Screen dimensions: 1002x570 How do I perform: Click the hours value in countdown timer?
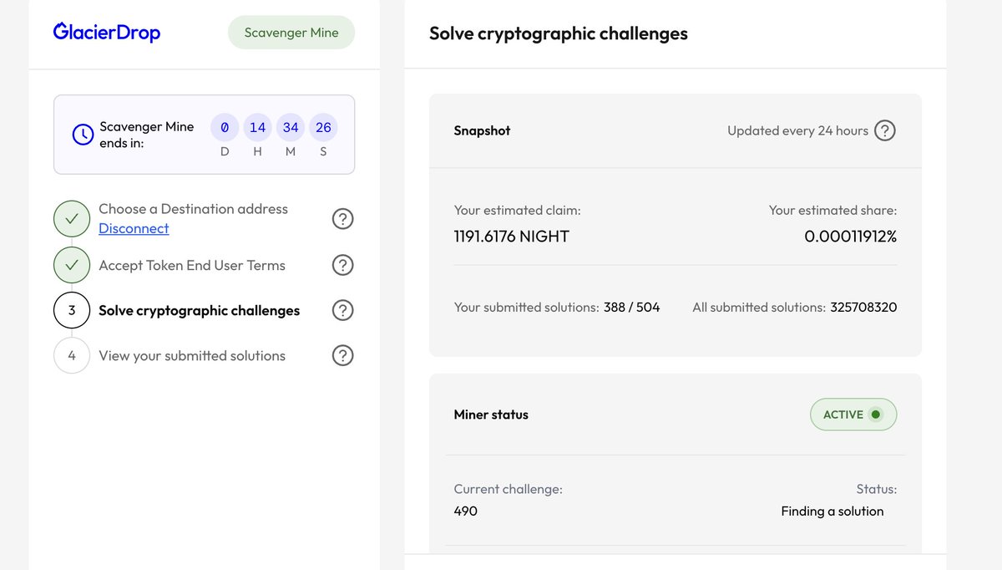coord(257,128)
